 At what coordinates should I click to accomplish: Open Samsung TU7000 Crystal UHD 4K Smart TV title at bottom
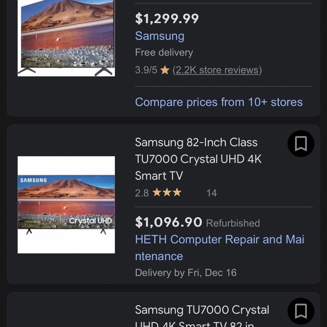(202, 316)
